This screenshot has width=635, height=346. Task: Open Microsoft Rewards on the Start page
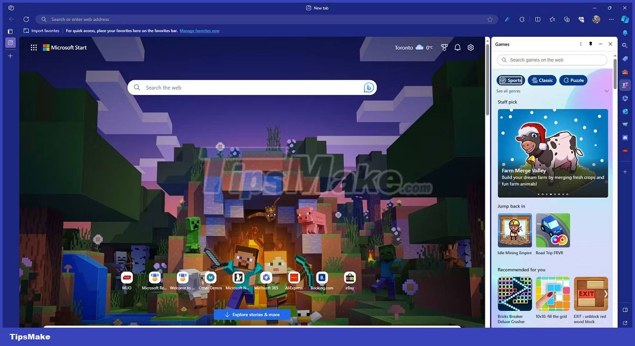pyautogui.click(x=444, y=47)
